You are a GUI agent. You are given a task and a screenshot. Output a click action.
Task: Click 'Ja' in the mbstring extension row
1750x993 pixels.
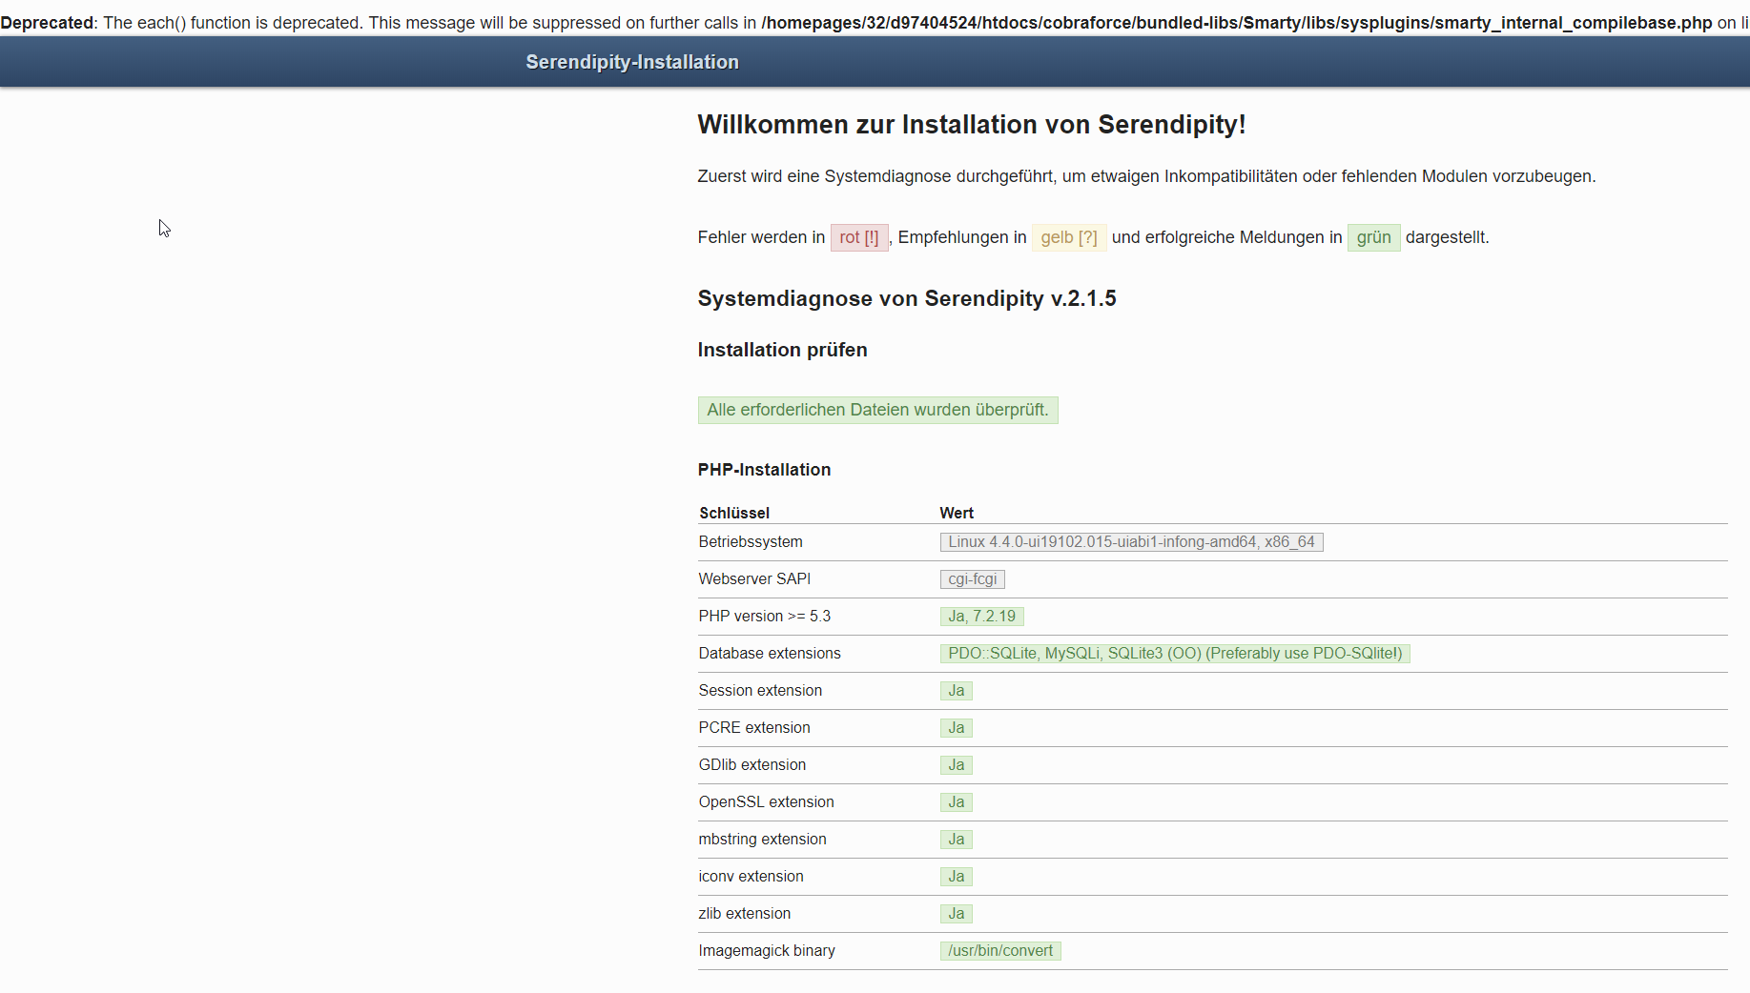[x=956, y=839]
